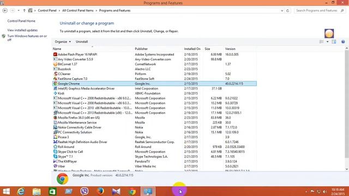Click the volume icon in system tray
Screen dimensions: 349x196
click(x=325, y=191)
